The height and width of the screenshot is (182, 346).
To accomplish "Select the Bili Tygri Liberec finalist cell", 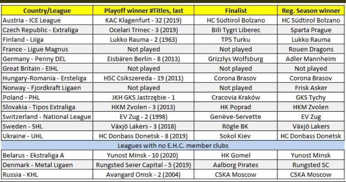I will (x=236, y=30).
